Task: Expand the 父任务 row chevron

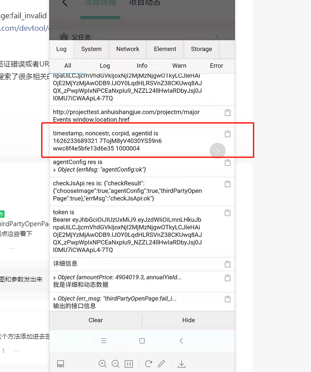Action: [216, 37]
